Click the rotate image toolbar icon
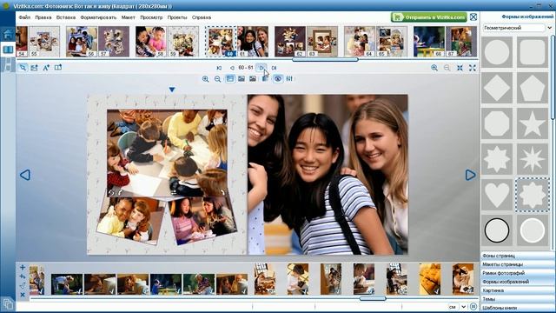Screen dimensions: 556x313 265,79
